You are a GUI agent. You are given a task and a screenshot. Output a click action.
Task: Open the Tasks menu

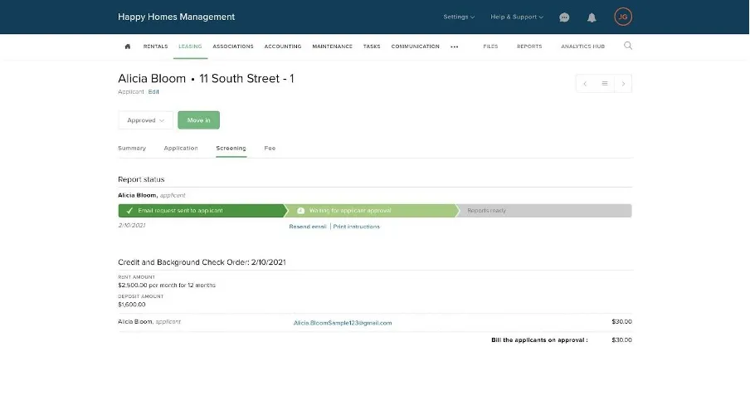(372, 46)
